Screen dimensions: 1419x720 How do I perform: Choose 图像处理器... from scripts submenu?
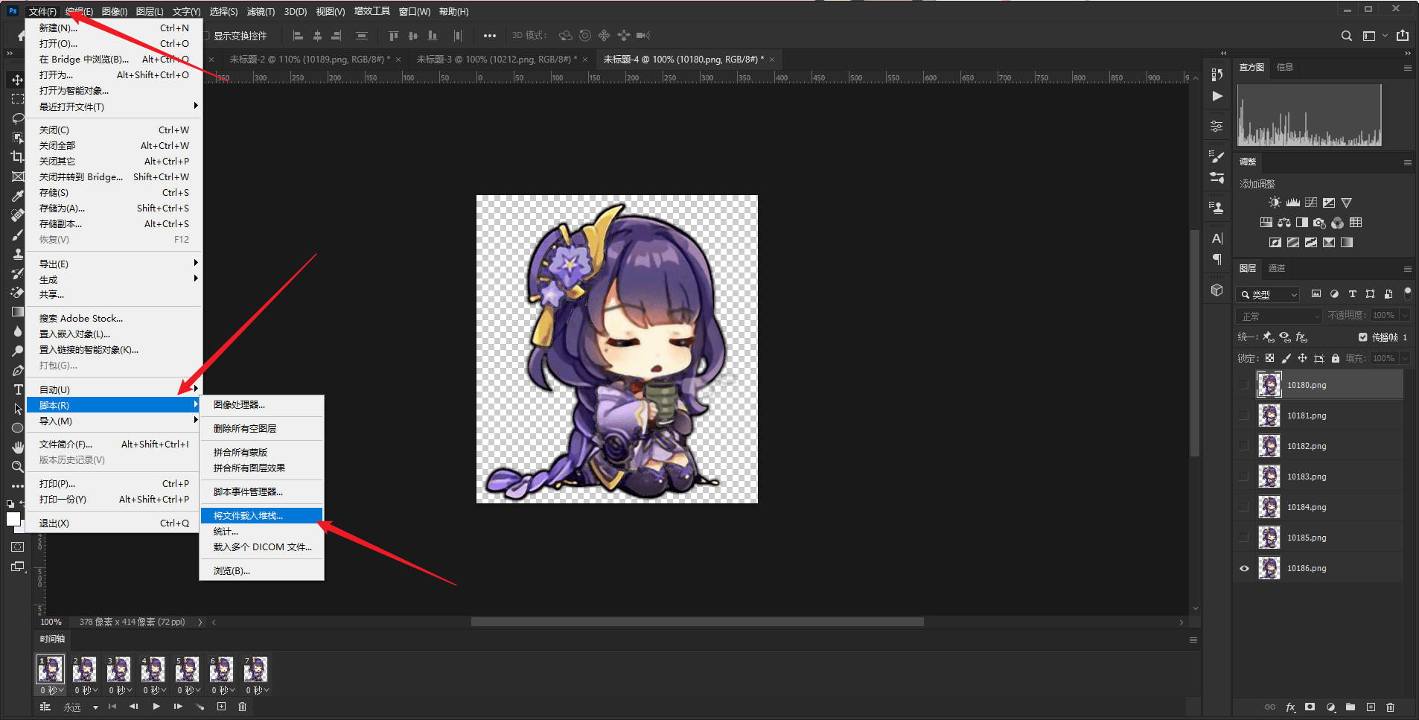pos(261,404)
